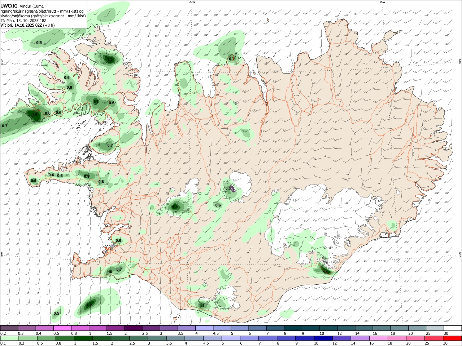
Task: Click the '0.1' label under the lower legend
Action: point(3,343)
